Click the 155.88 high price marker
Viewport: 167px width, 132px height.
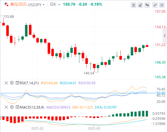tap(9, 17)
